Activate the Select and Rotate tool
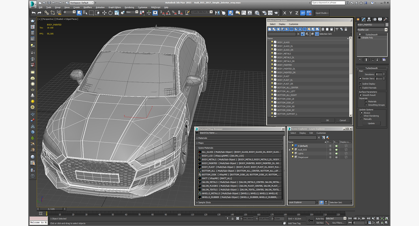419x226 pixels. pos(110,13)
